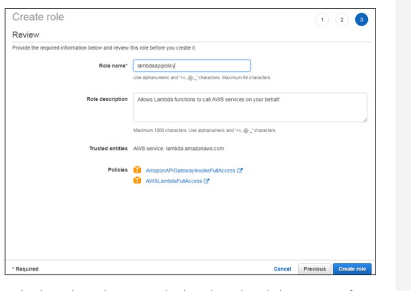Open external link icon beside AWSLambdaFullAccess

pyautogui.click(x=207, y=181)
